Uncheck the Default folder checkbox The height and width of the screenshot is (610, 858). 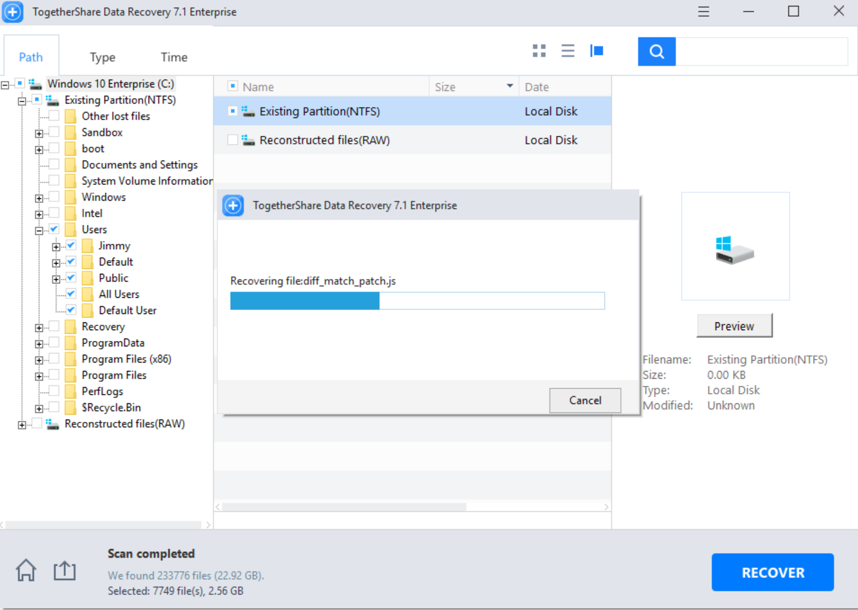(71, 261)
